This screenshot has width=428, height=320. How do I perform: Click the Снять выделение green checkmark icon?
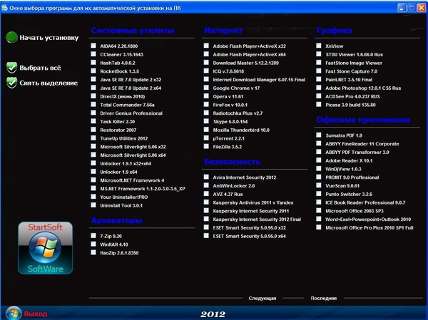pos(11,83)
